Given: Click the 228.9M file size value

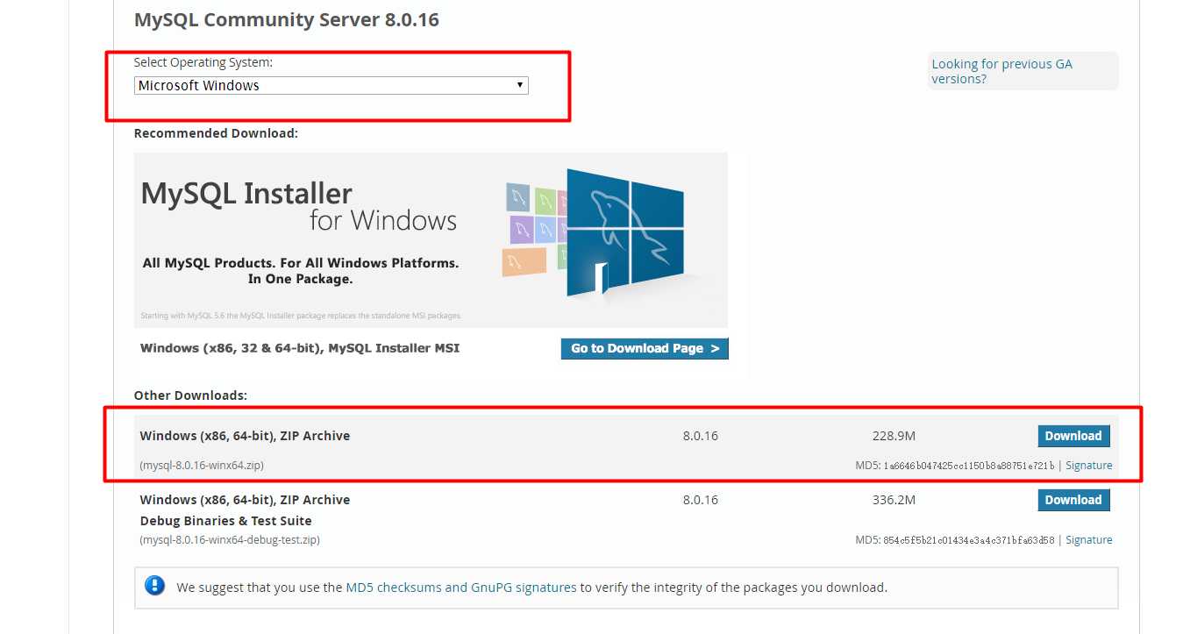Looking at the screenshot, I should coord(894,436).
